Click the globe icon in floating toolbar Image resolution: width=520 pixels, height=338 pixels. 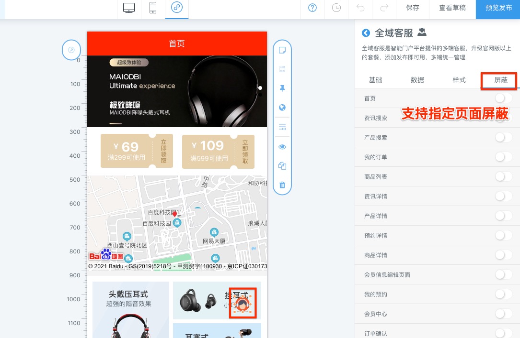click(282, 108)
